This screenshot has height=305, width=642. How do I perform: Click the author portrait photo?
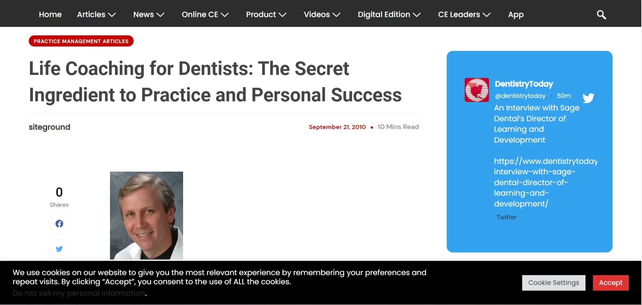pyautogui.click(x=147, y=216)
